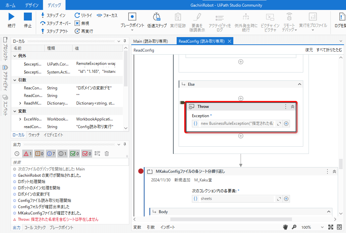The height and width of the screenshot is (233, 346).
Task: Pin the ローカル panel
Action: coord(125,41)
